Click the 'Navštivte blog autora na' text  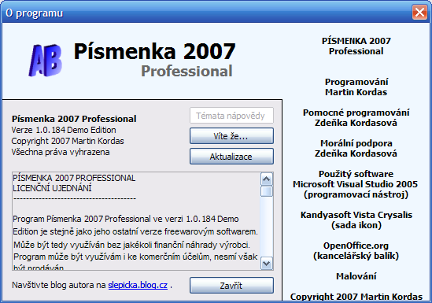59,285
